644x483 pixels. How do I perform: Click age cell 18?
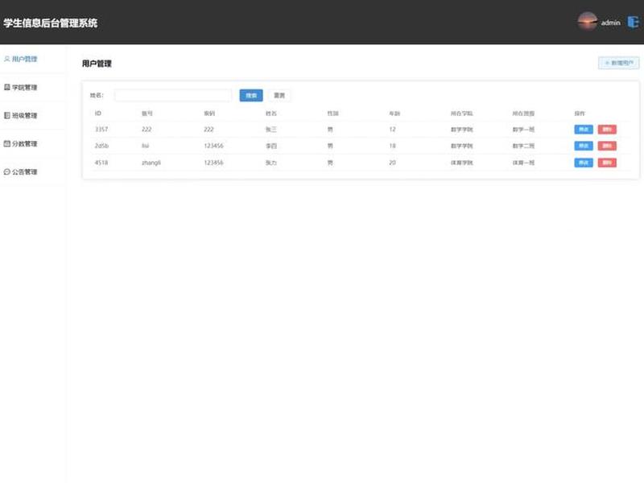pyautogui.click(x=392, y=146)
